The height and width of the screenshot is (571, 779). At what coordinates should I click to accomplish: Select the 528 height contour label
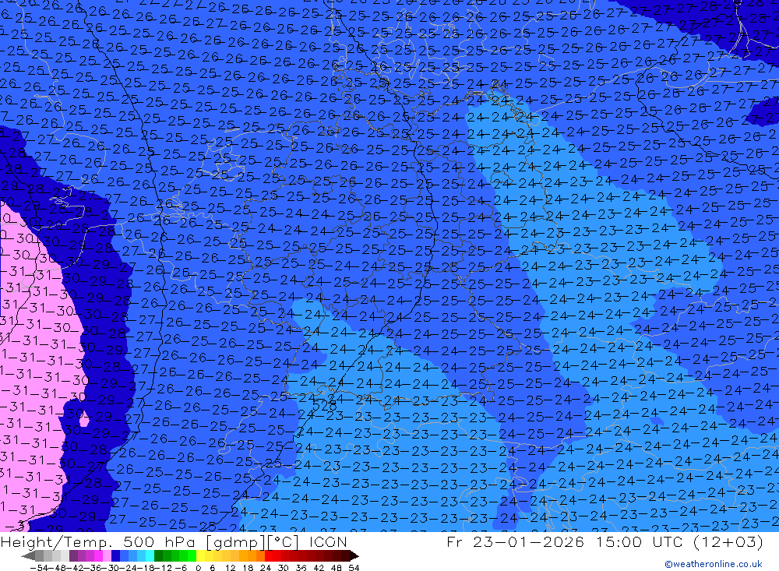324,406
